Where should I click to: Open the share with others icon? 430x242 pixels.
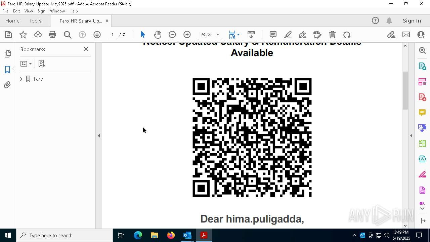421,35
